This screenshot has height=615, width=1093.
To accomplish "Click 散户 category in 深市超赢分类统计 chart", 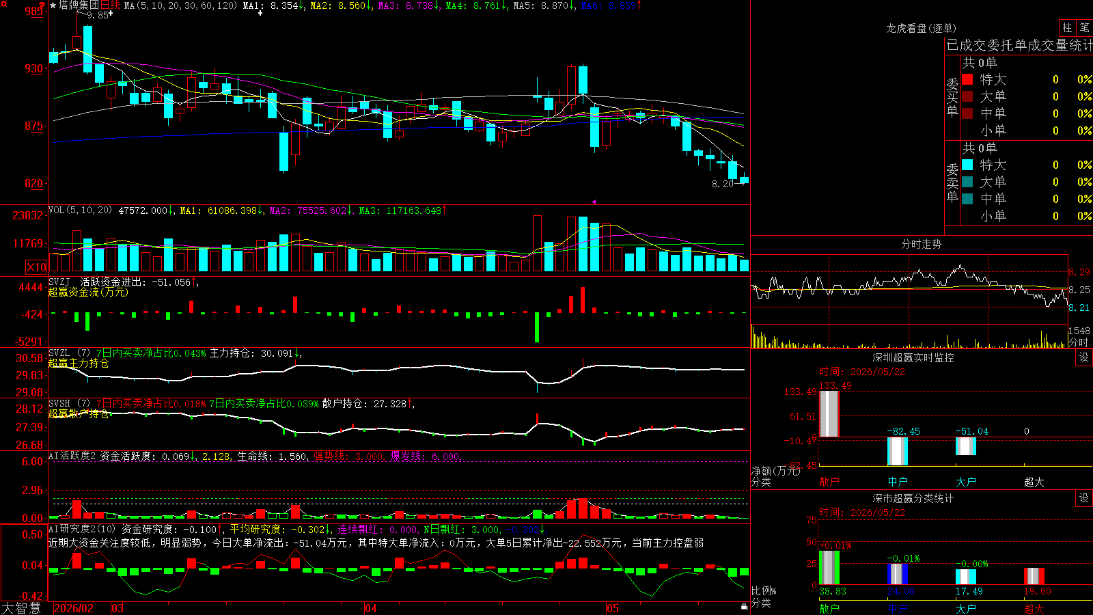I will pos(829,609).
